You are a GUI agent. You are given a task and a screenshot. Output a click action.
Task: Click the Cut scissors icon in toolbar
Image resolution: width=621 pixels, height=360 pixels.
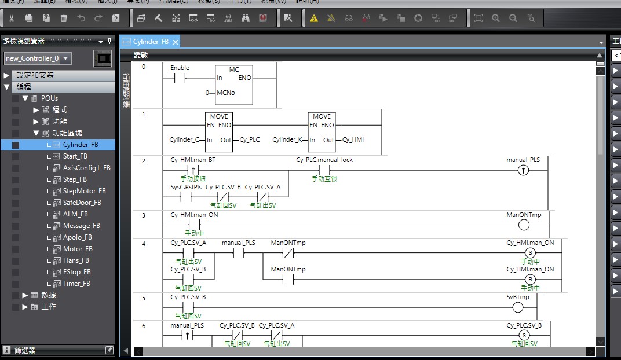coord(12,19)
